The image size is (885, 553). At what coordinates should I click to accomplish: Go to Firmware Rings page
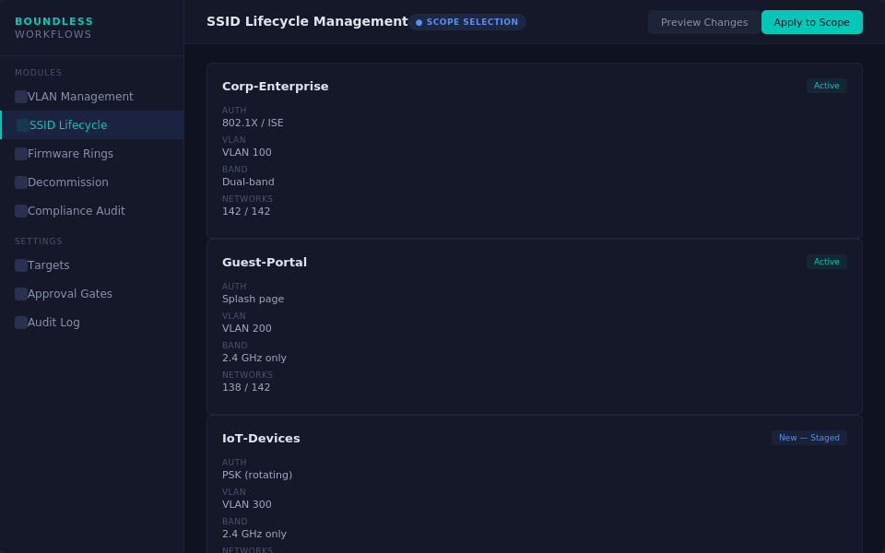tap(70, 154)
